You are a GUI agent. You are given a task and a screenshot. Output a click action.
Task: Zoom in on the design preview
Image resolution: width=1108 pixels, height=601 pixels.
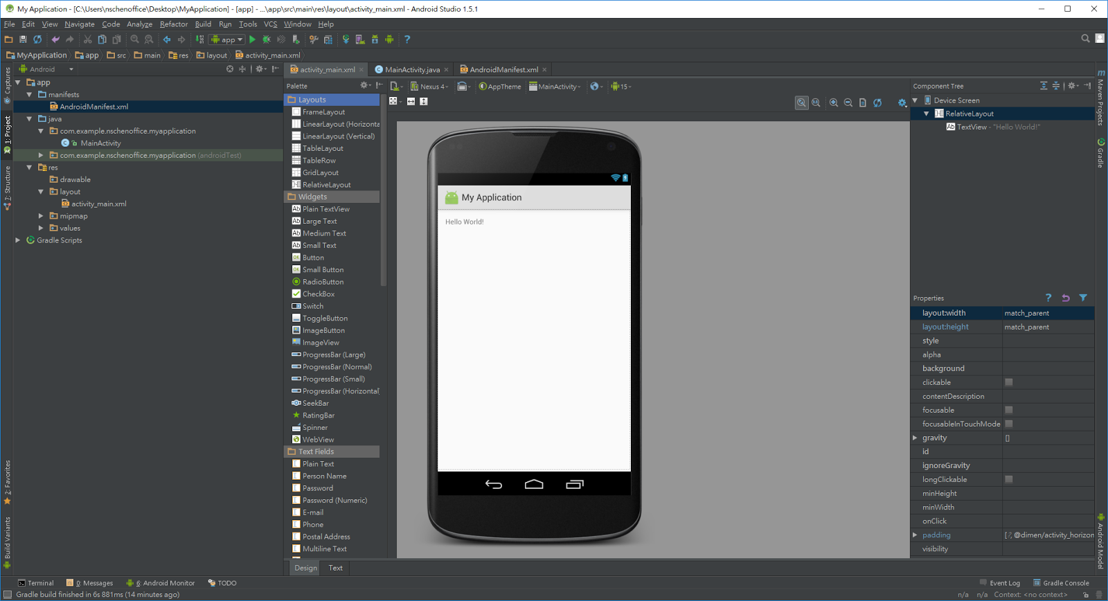pos(834,102)
